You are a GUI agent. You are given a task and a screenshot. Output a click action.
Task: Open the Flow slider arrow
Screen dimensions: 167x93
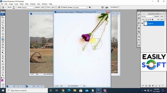(x=56, y=7)
